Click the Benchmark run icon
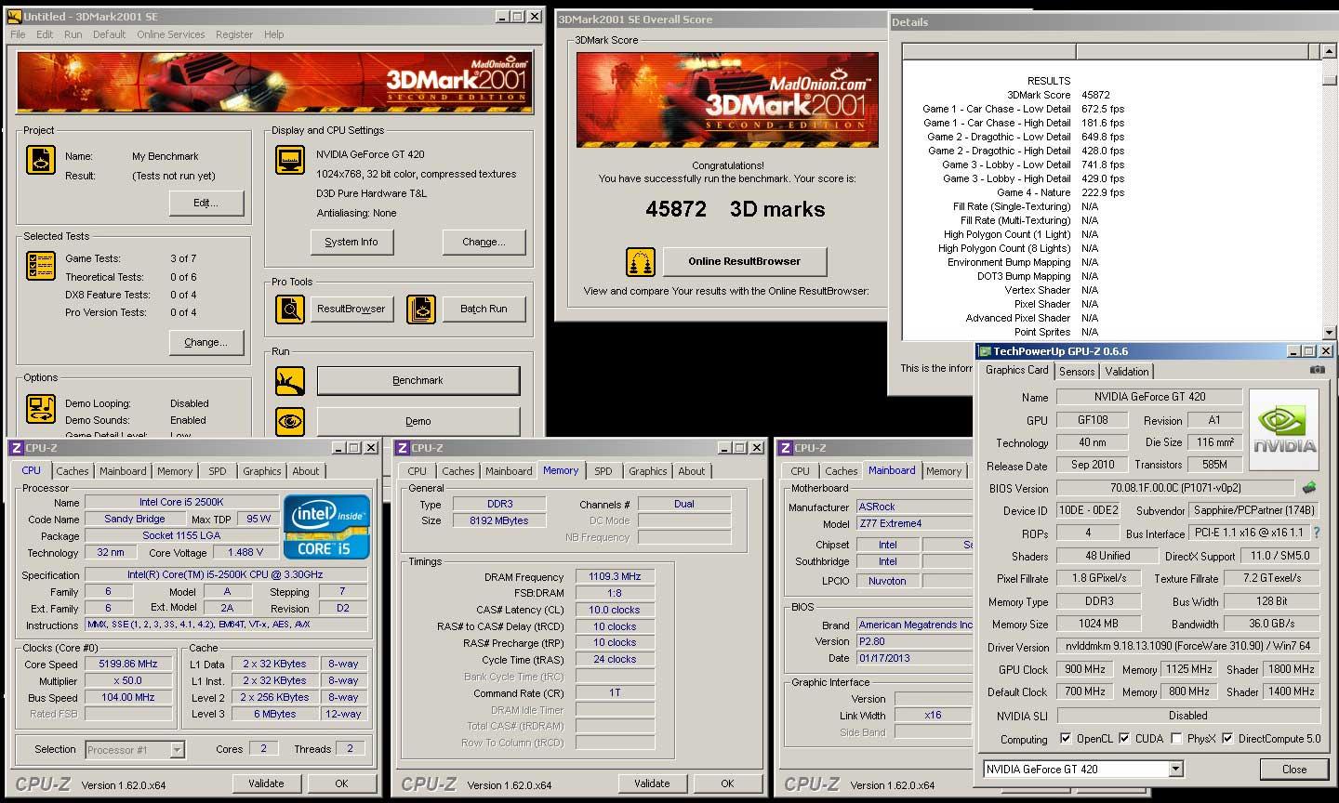This screenshot has height=803, width=1339. click(x=290, y=380)
